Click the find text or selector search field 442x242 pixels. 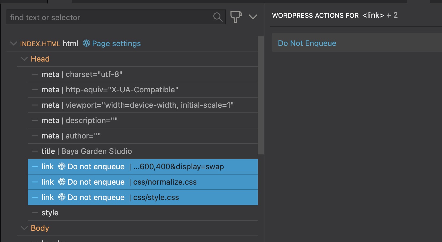pos(116,17)
